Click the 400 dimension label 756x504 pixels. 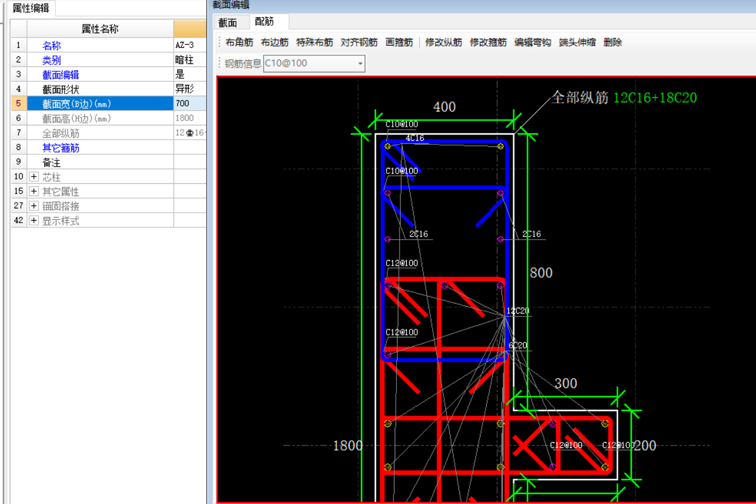(444, 107)
